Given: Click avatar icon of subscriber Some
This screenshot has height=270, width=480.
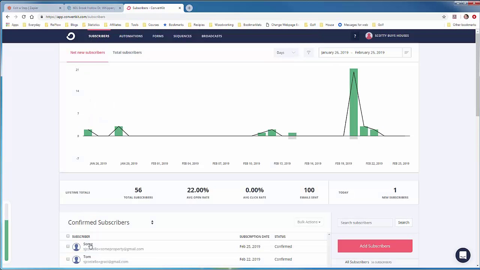Looking at the screenshot, I should (x=76, y=247).
